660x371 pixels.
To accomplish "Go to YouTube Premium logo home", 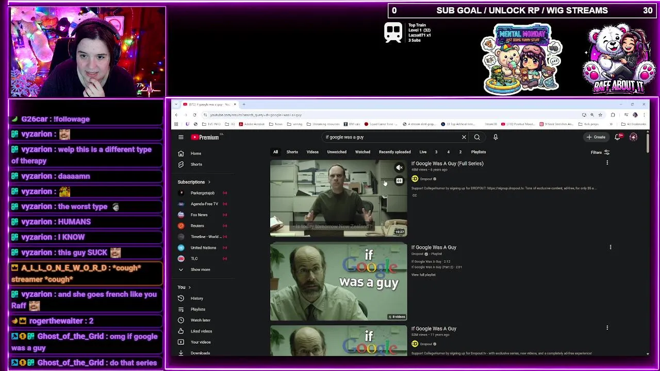I will click(205, 137).
